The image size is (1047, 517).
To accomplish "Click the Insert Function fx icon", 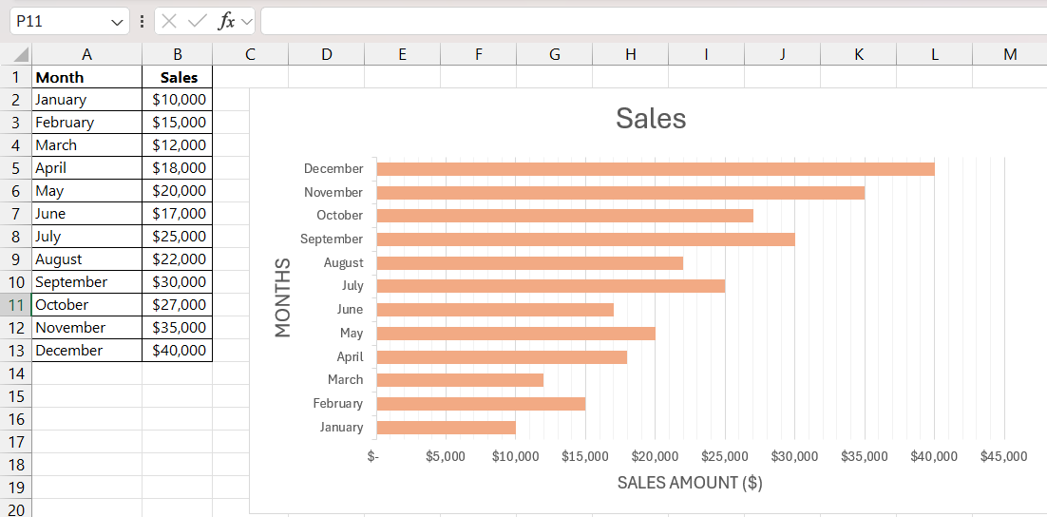I will [227, 21].
